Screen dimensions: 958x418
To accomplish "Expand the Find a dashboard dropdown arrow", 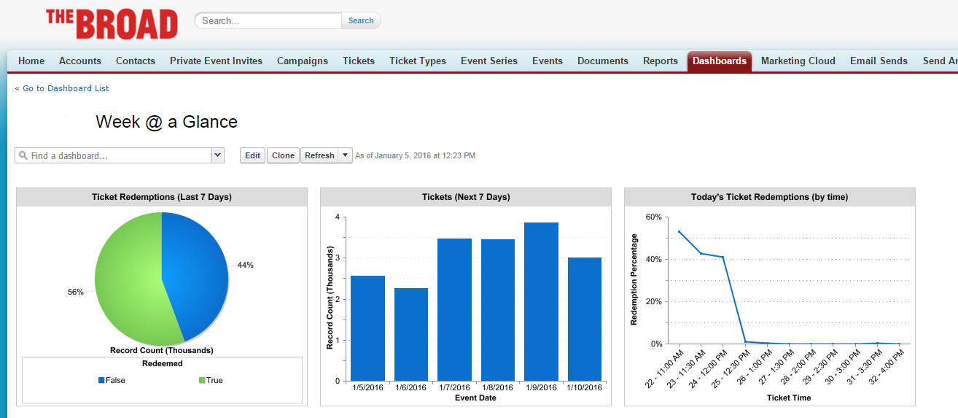I will click(x=217, y=155).
